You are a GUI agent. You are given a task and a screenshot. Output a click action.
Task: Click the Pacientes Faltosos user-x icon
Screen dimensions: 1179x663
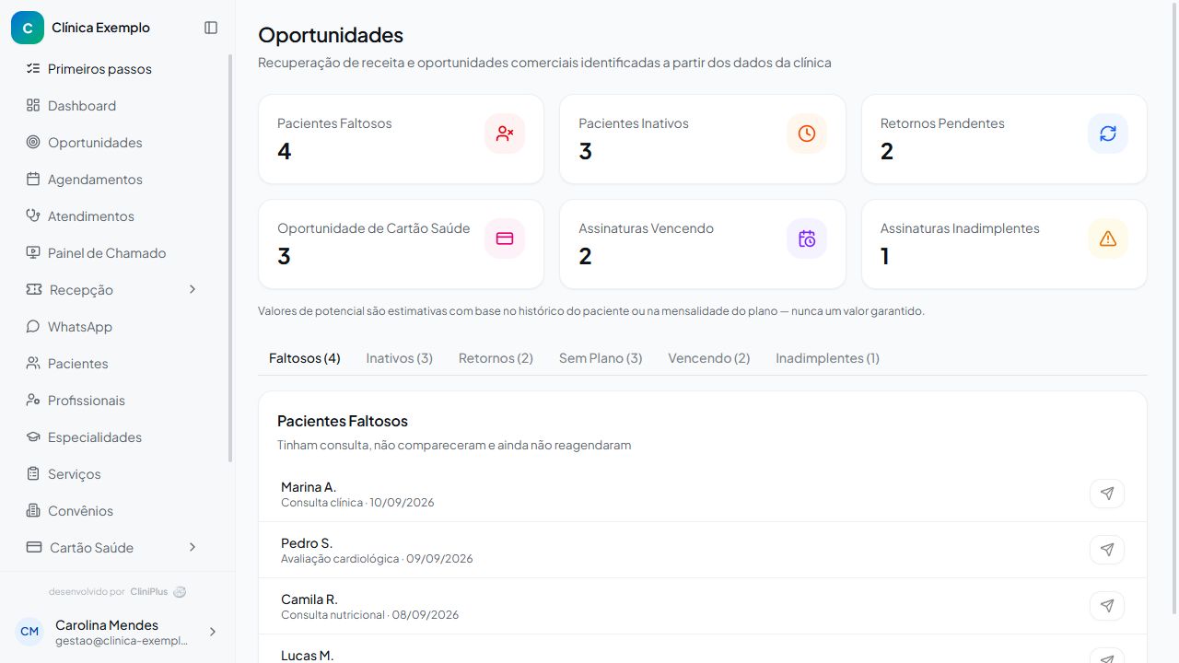[x=505, y=134]
